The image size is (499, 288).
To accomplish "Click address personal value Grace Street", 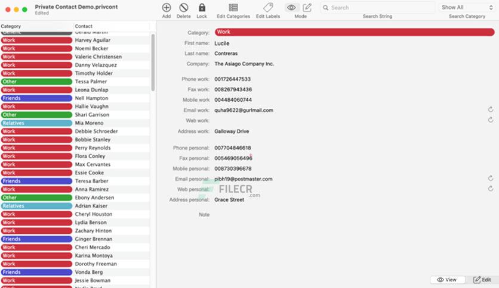I will coord(229,200).
